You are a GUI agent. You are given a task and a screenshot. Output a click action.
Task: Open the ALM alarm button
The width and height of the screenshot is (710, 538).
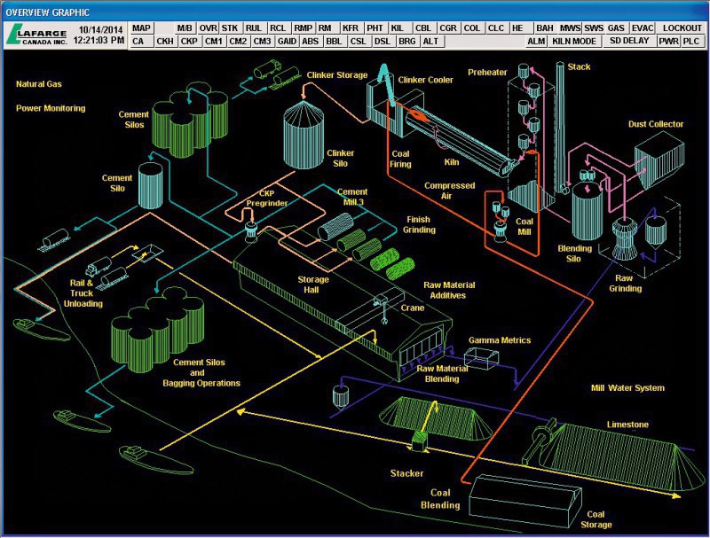click(x=536, y=42)
